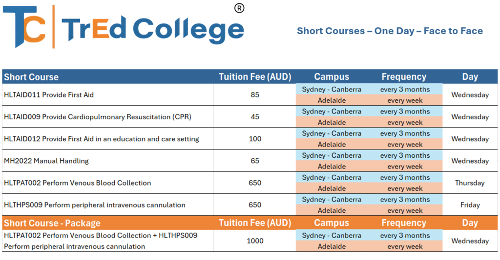
Task: Select the Friday day cell
Action: (470, 205)
